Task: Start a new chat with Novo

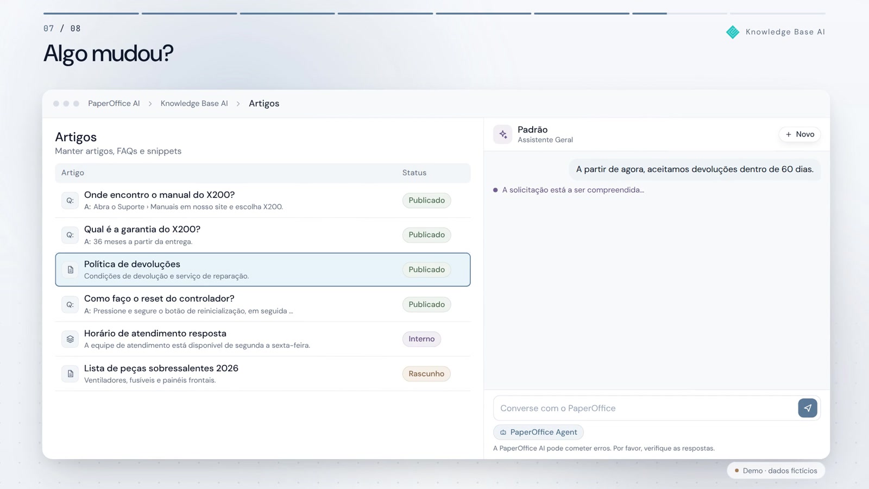Action: click(x=799, y=134)
